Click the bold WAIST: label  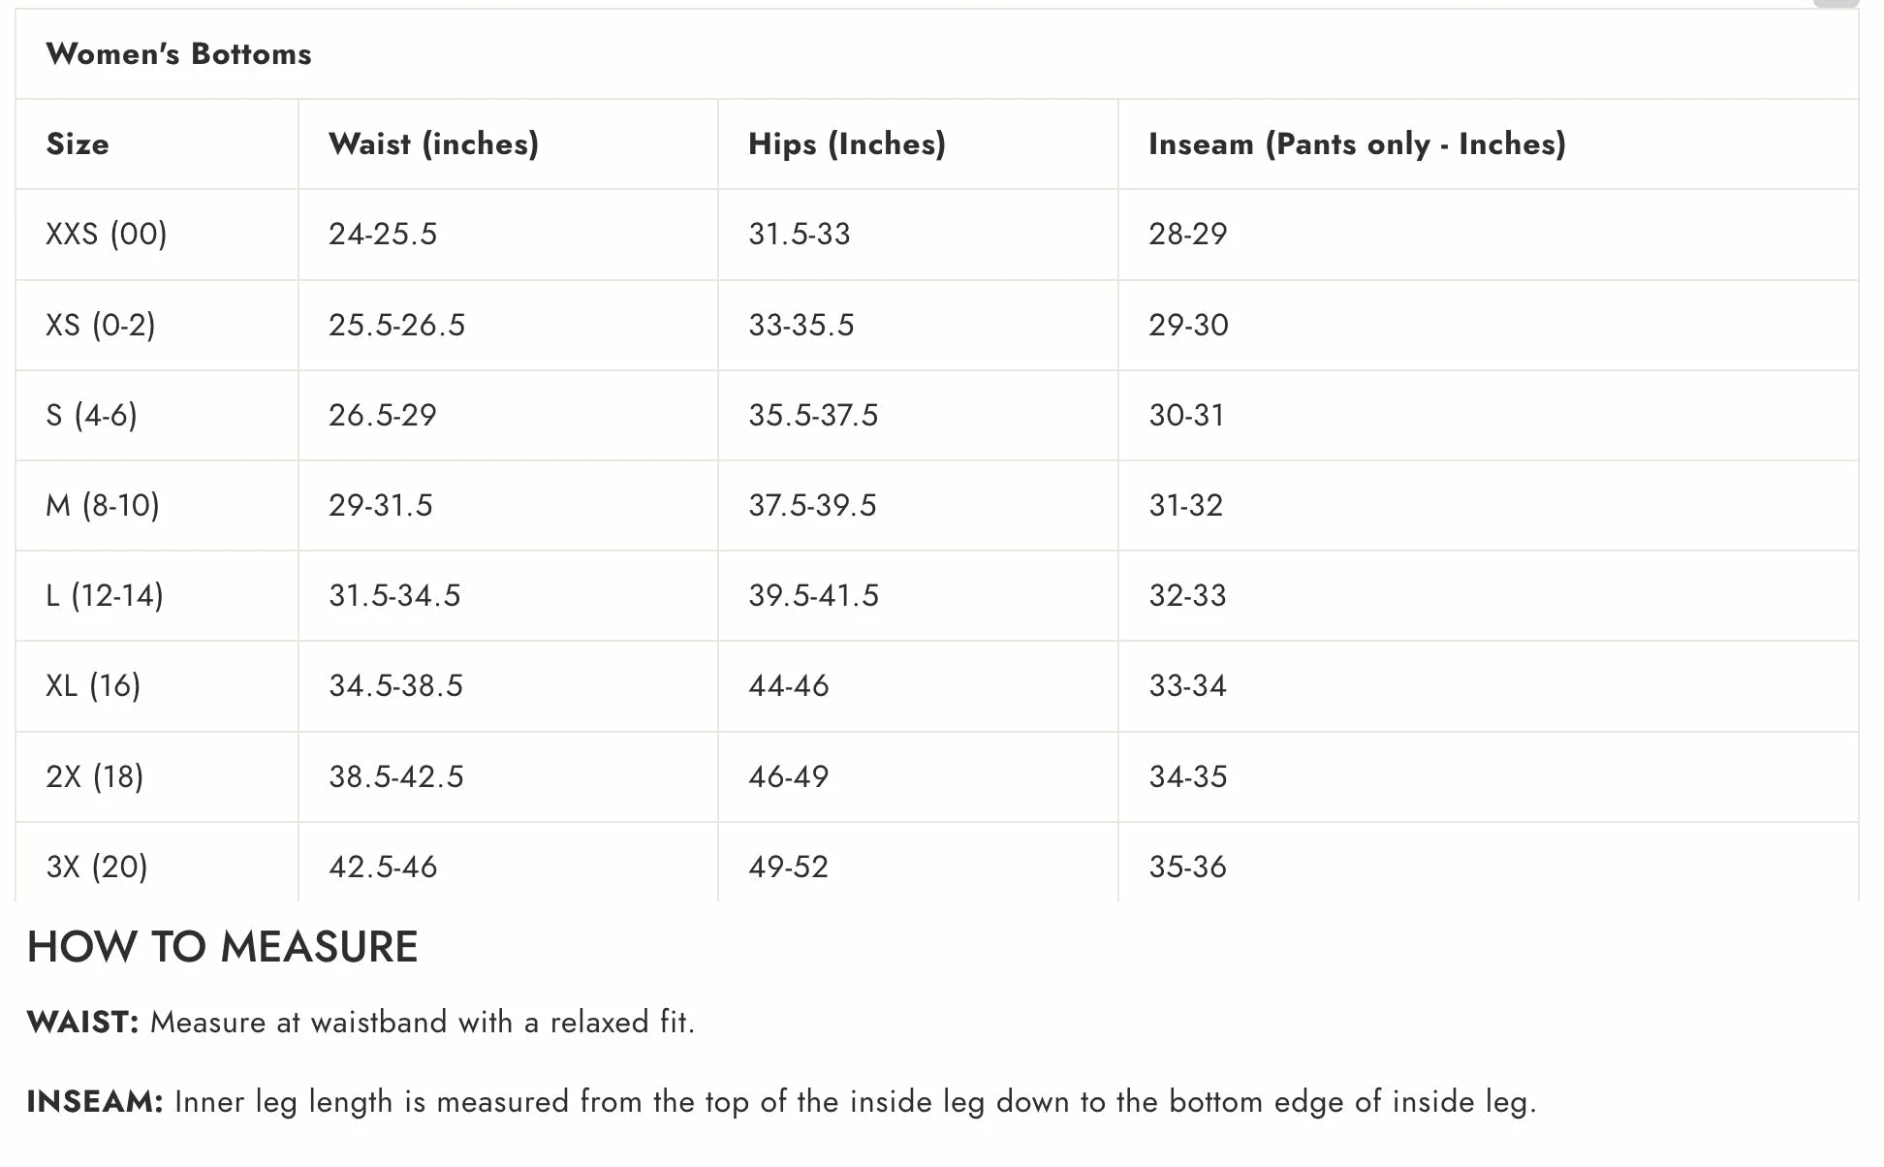click(83, 1023)
